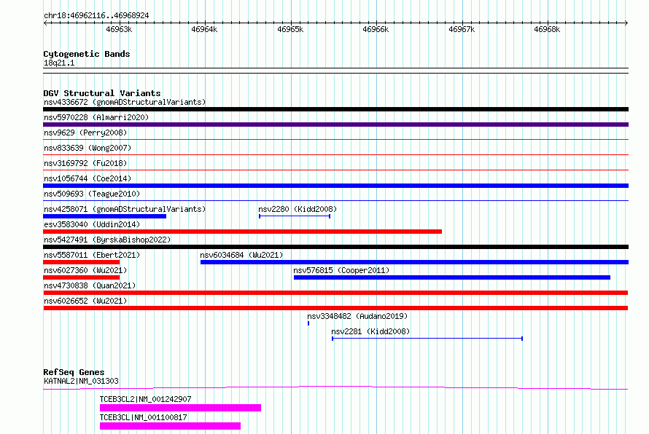This screenshot has height=434, width=649.
Task: Click the tiny blue nsv3348482 marker
Action: [x=308, y=323]
